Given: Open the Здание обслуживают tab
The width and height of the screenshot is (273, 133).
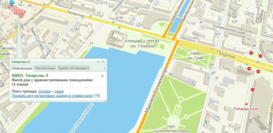Looking at the screenshot, I should (73, 68).
